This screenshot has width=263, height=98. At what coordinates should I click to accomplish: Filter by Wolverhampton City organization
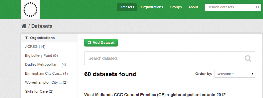click(x=50, y=82)
